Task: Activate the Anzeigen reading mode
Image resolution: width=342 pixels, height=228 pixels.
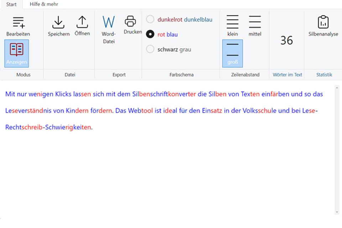Action: pyautogui.click(x=17, y=53)
